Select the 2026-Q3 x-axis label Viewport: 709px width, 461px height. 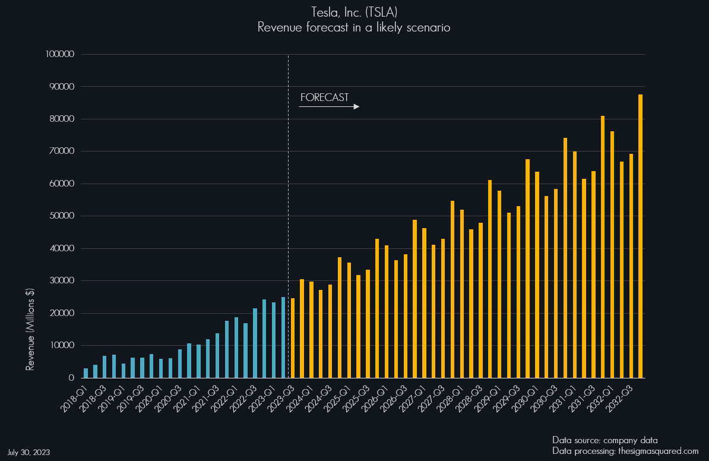tap(393, 397)
